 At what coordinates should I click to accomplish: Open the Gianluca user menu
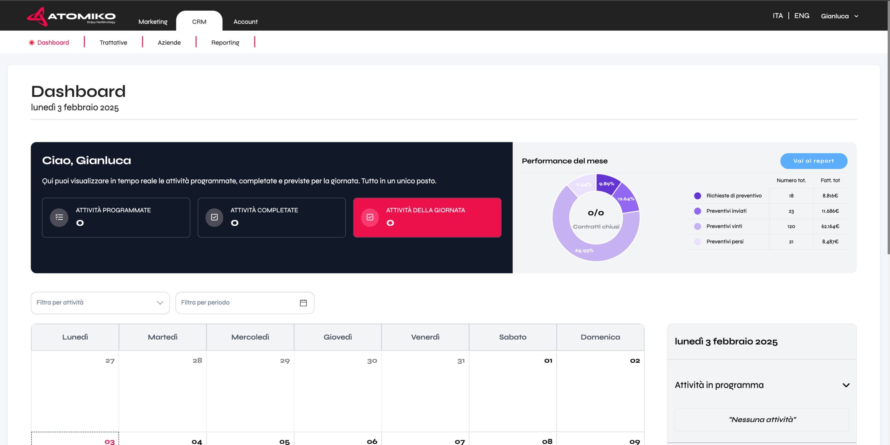(x=839, y=16)
